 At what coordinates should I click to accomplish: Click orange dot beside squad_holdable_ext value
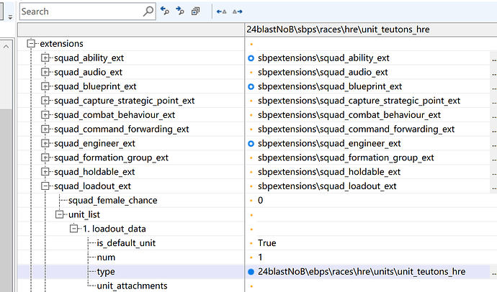[251, 172]
